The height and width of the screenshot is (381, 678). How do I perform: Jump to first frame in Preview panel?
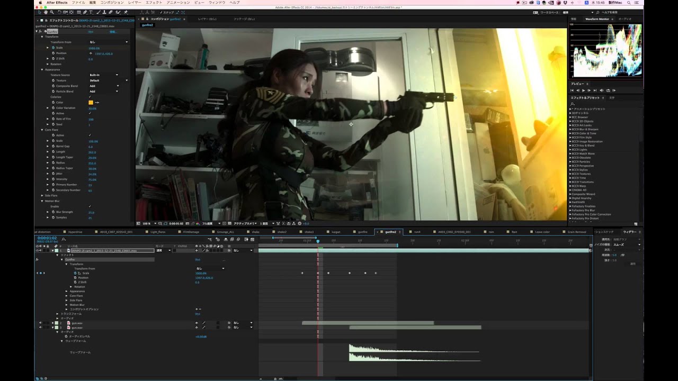click(x=572, y=90)
